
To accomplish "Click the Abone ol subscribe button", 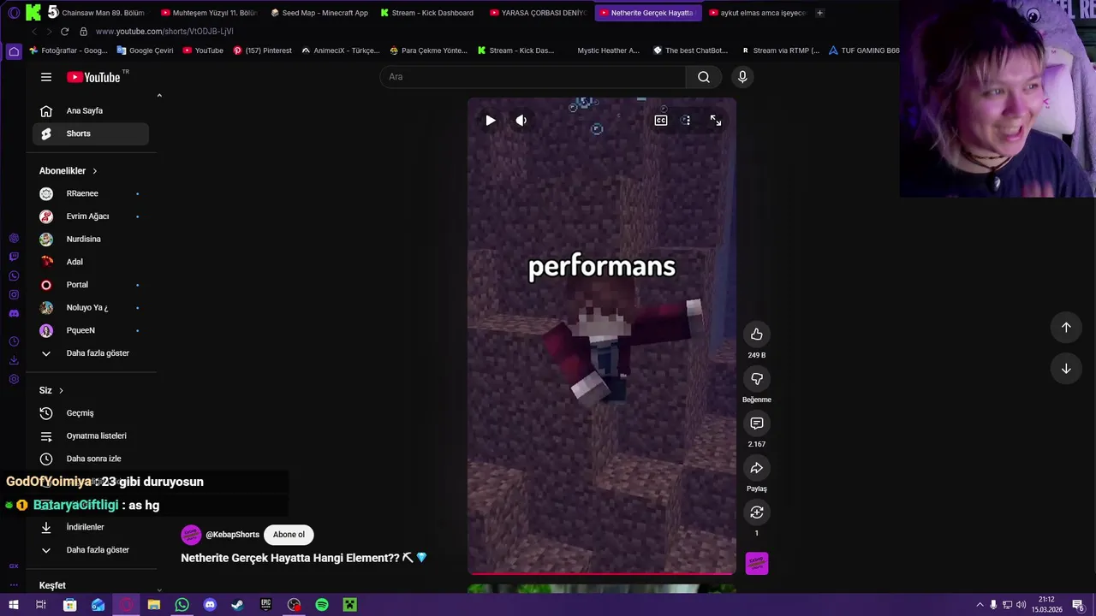I will click(x=289, y=535).
